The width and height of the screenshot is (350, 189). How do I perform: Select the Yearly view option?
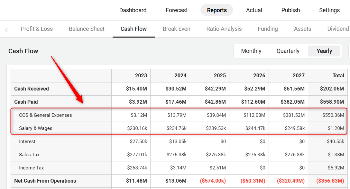coord(324,51)
